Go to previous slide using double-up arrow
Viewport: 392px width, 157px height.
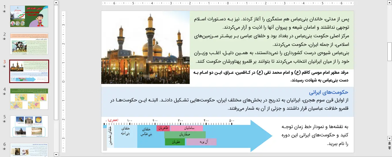[x=389, y=143]
